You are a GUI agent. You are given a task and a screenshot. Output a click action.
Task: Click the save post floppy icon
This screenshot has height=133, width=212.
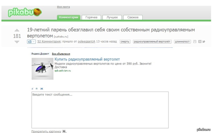pyautogui.click(x=195, y=42)
